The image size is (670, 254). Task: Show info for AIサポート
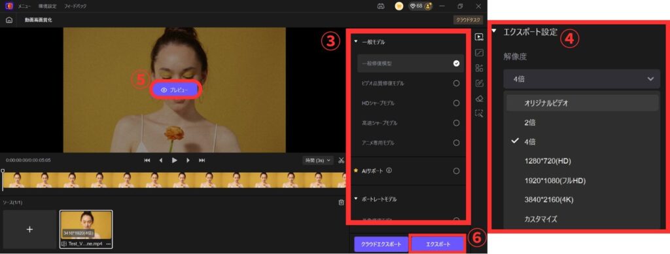pos(389,170)
